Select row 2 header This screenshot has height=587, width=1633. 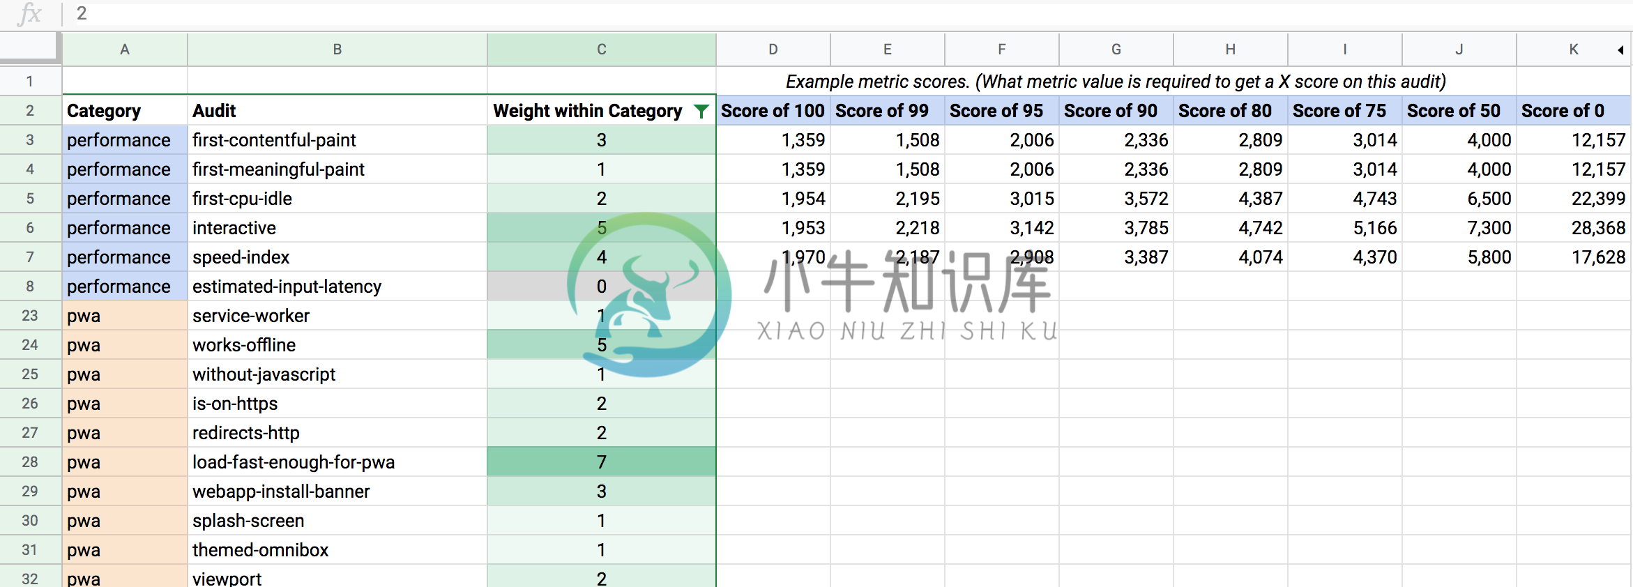30,111
